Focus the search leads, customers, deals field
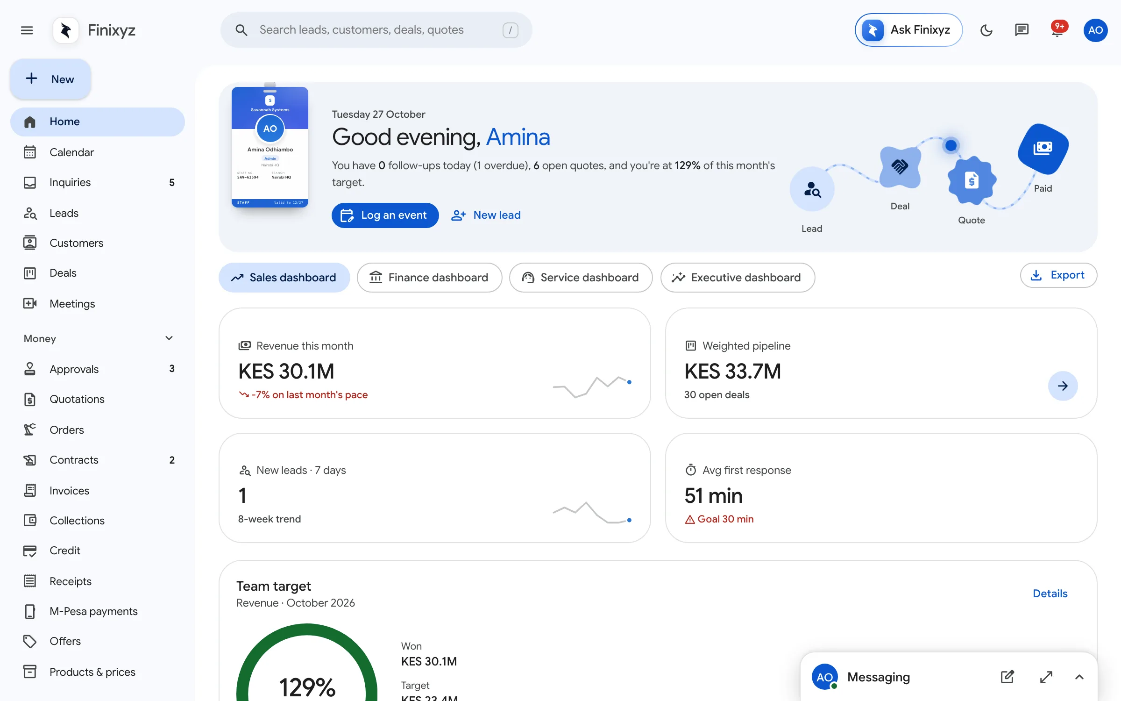 [x=376, y=30]
